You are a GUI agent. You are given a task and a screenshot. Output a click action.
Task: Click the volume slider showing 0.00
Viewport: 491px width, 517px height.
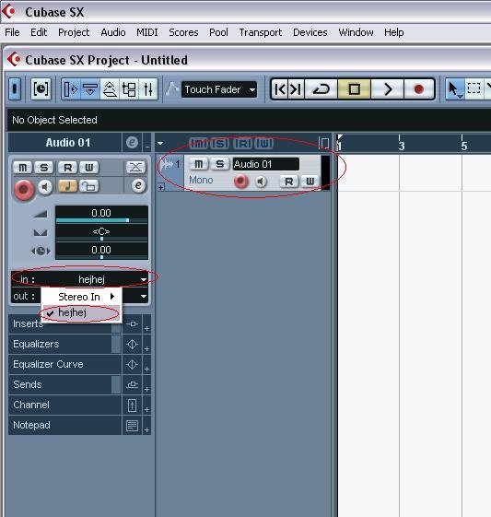(101, 215)
